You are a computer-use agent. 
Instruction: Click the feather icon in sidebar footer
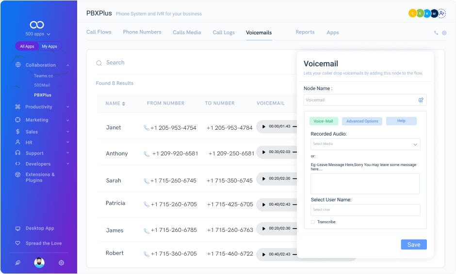pos(18,263)
